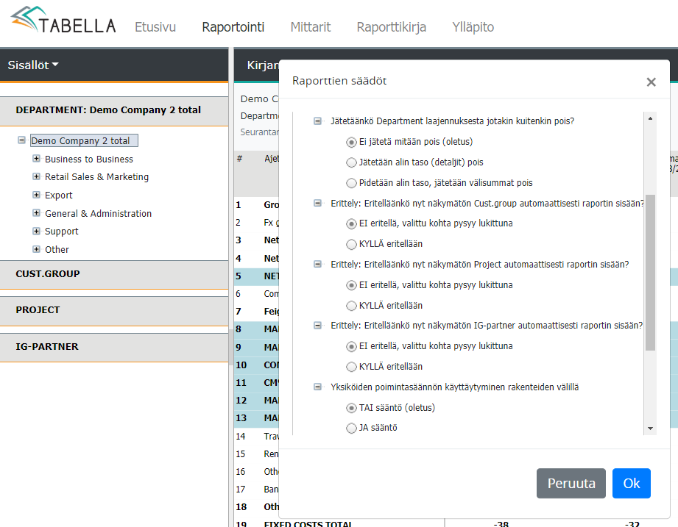Image resolution: width=678 pixels, height=527 pixels.
Task: Click the dialog's scrollbar down arrow
Action: coord(650,429)
